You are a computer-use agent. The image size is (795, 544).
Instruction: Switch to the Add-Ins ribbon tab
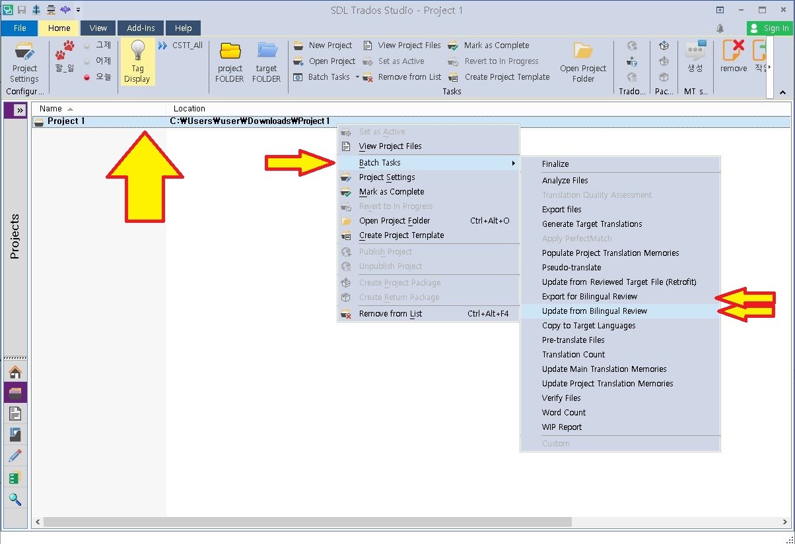(141, 28)
